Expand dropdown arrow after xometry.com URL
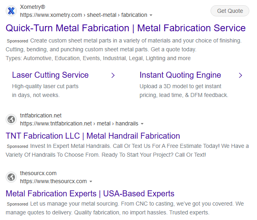The height and width of the screenshot is (220, 257). 151,15
